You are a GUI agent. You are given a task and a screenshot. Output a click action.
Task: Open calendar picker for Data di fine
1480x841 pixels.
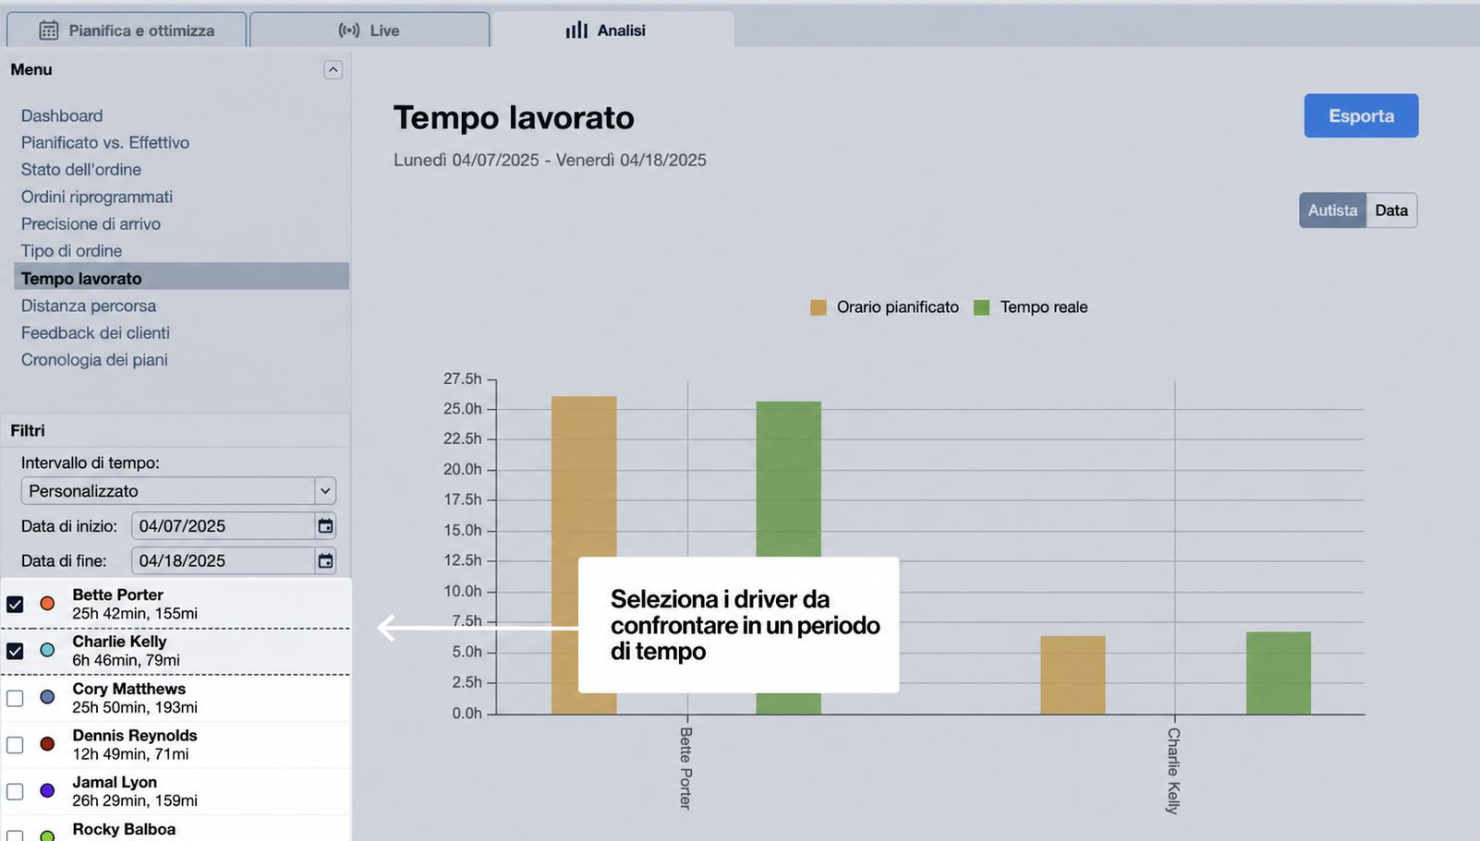pos(325,560)
